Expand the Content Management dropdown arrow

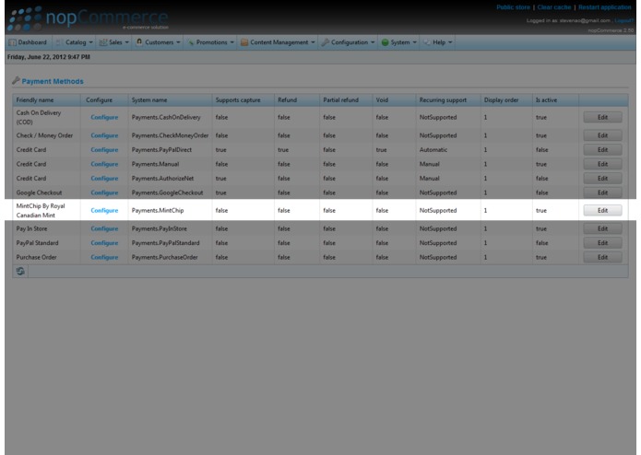314,42
